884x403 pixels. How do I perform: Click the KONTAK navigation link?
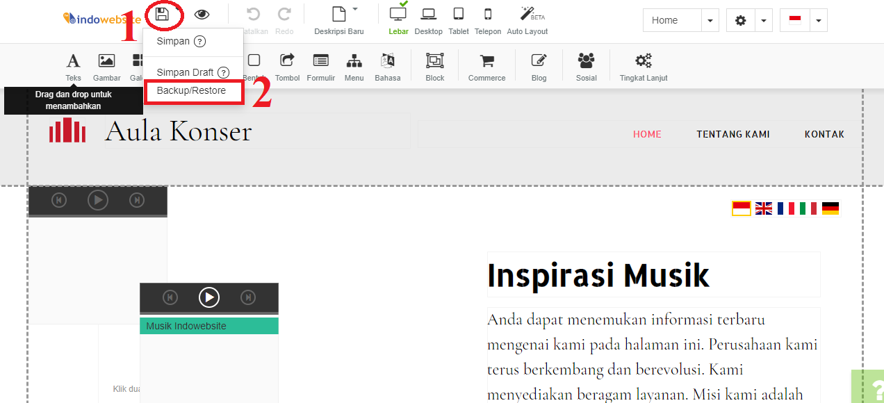coord(824,133)
